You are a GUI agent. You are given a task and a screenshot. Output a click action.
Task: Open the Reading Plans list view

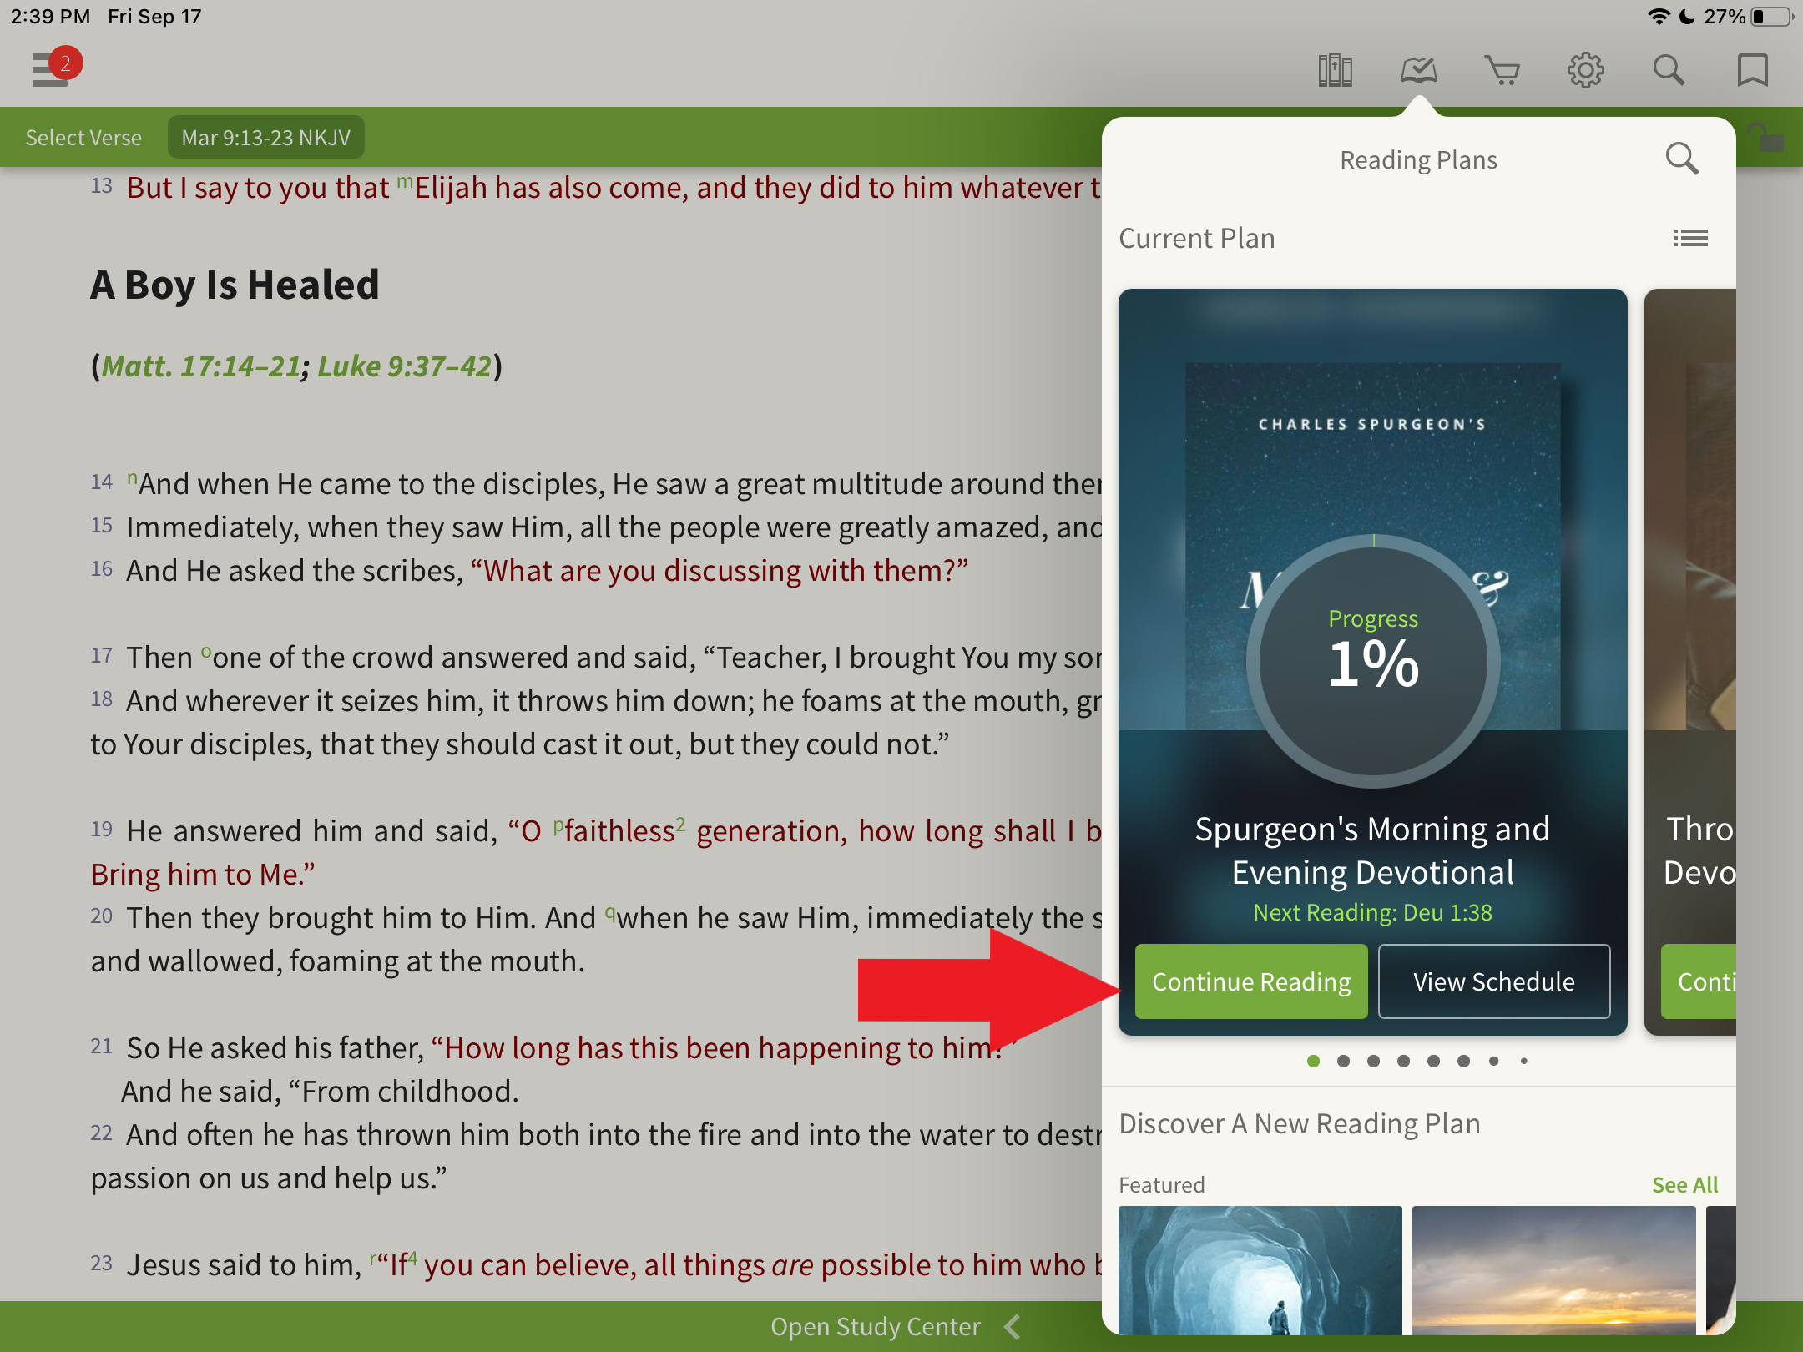pyautogui.click(x=1691, y=237)
